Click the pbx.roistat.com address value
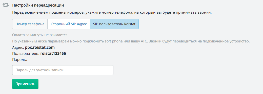The image size is (263, 94). (40, 48)
